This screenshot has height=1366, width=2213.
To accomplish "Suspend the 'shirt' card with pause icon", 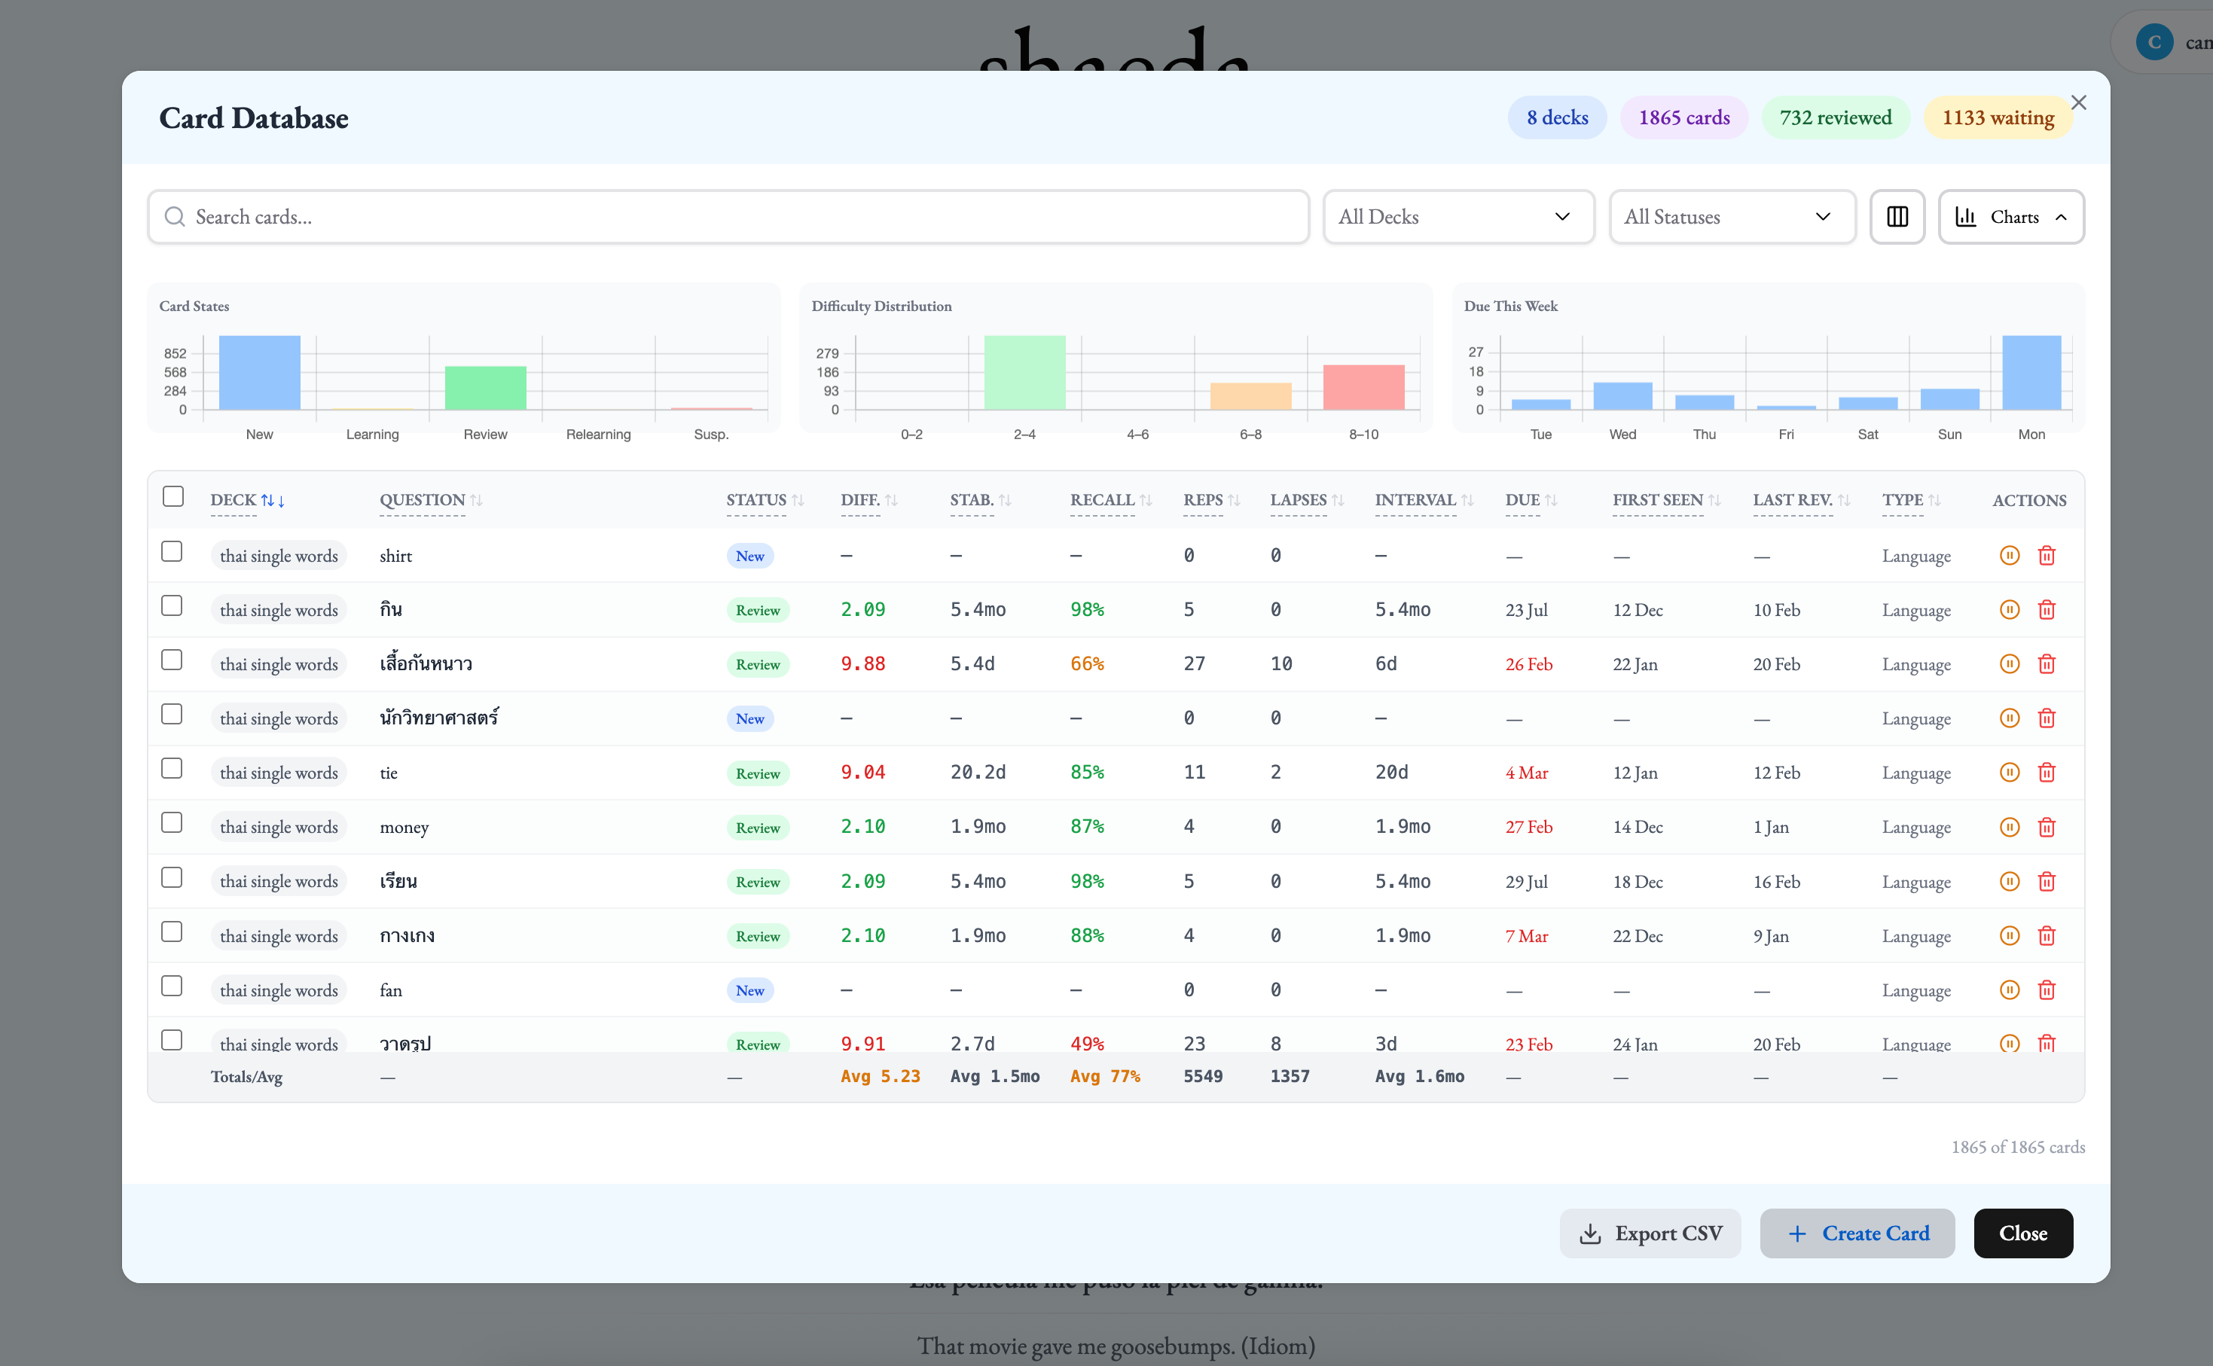I will pos(2009,556).
